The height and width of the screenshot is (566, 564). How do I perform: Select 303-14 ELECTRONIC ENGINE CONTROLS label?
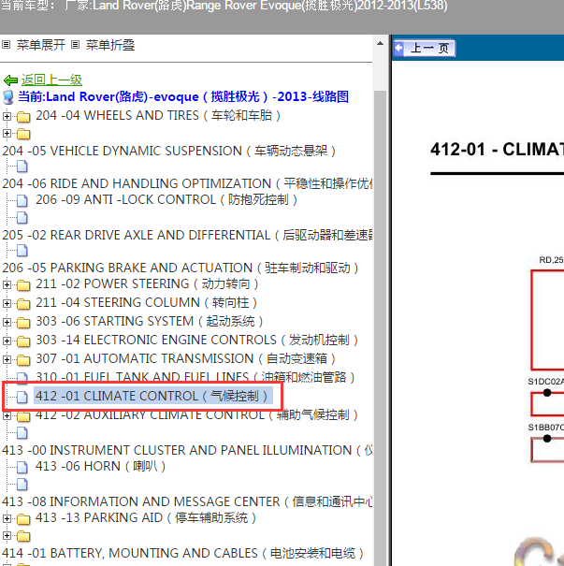196,340
